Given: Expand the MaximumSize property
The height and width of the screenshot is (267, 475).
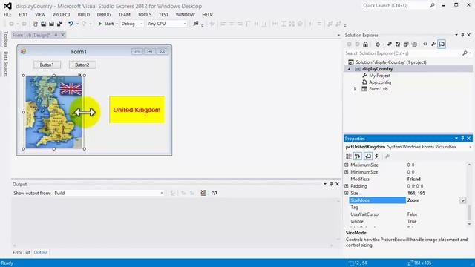Looking at the screenshot, I should 347,165.
